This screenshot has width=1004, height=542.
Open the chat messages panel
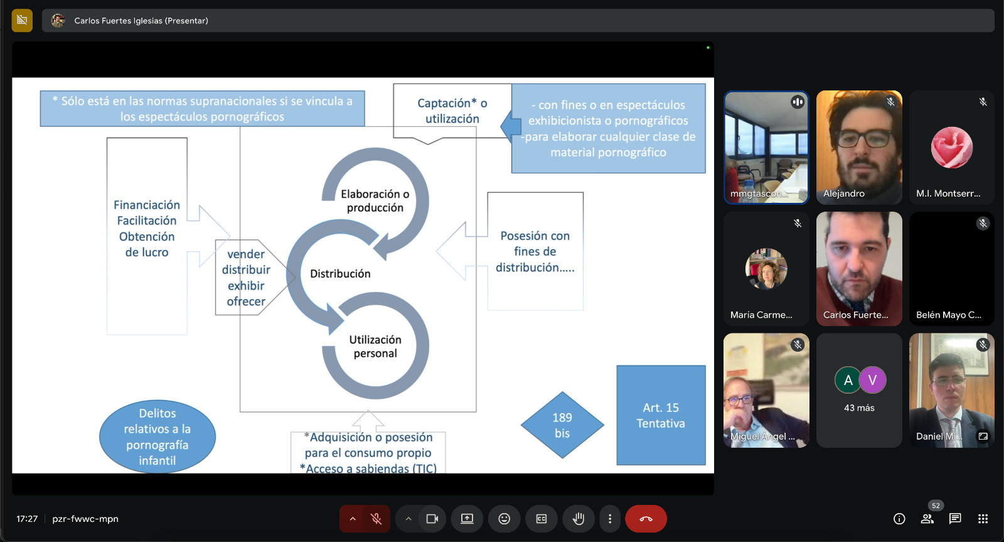(x=955, y=519)
